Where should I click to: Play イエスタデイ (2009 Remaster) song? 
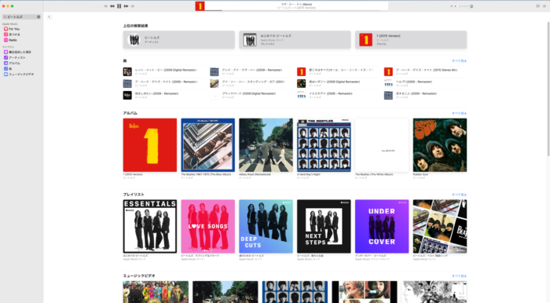[x=338, y=95]
